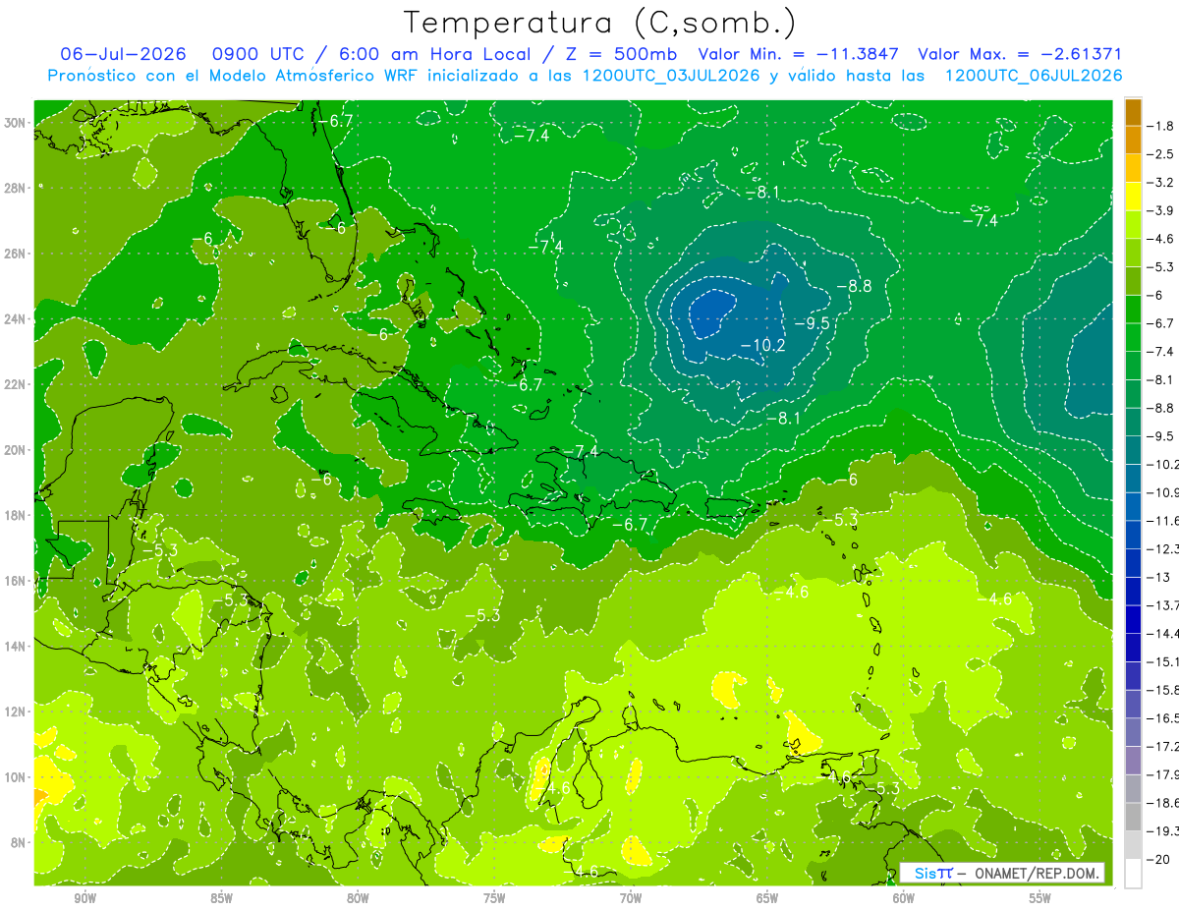The height and width of the screenshot is (911, 1179).
Task: Pick the gray colorbar swatch between -19.3 and -20
Action: click(1133, 845)
